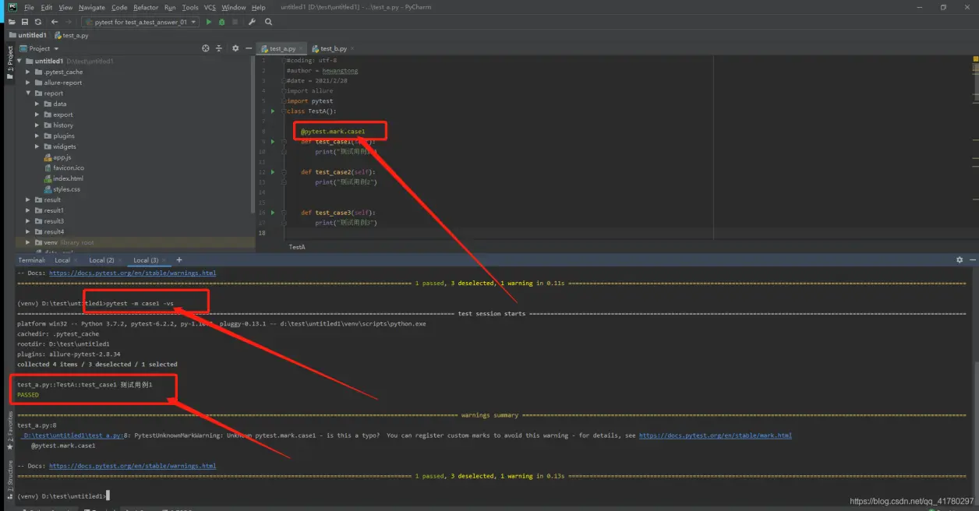
Task: Open Settings via the wrench icon
Action: click(x=253, y=22)
